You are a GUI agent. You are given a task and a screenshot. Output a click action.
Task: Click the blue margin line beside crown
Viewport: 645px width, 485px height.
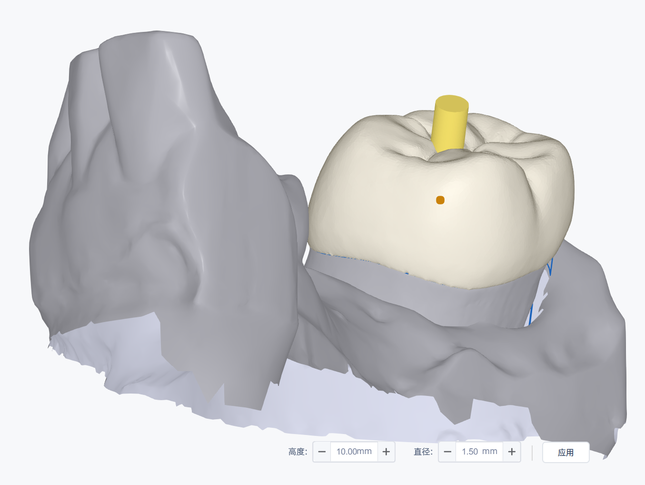point(550,269)
